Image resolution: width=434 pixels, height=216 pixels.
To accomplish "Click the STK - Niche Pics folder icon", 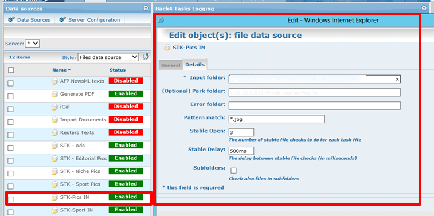I will click(x=54, y=172).
